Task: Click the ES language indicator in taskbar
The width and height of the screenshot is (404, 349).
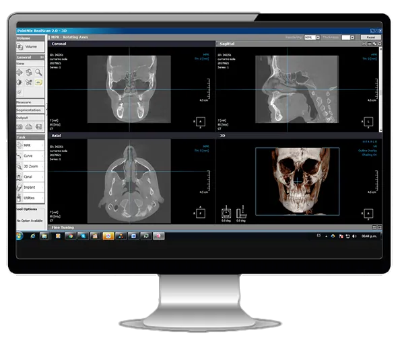Action: [318, 235]
